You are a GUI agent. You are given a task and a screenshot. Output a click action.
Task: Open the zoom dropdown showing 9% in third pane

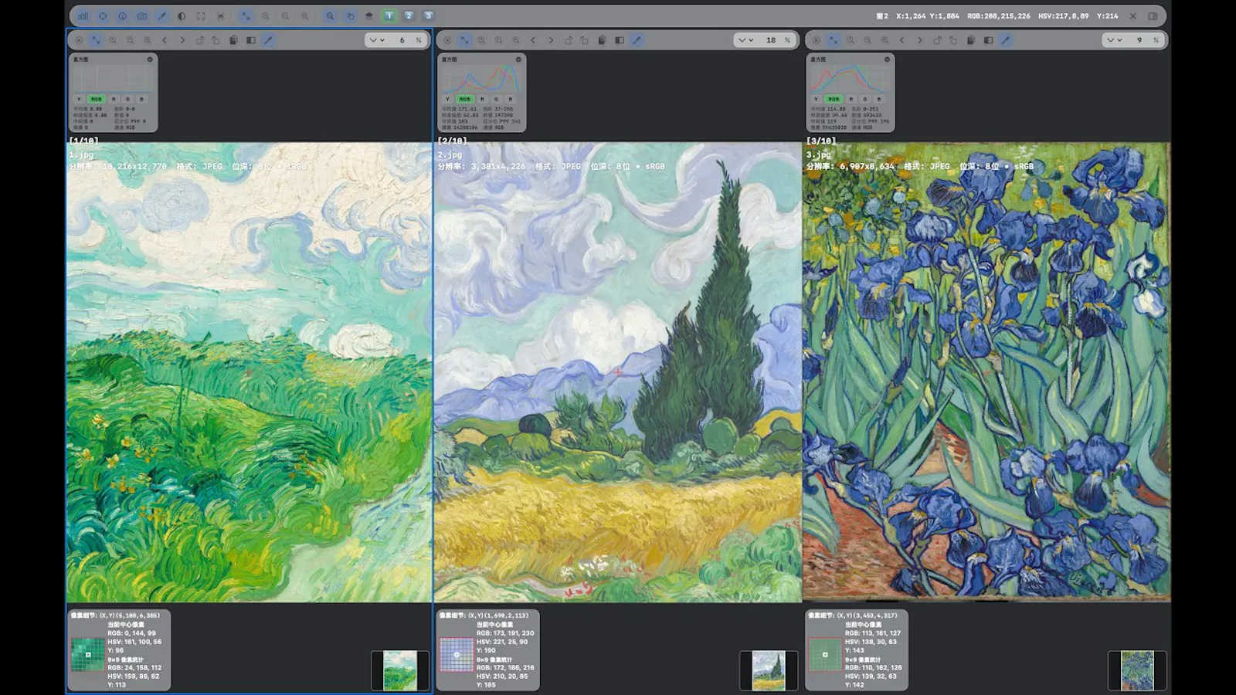(x=1114, y=40)
